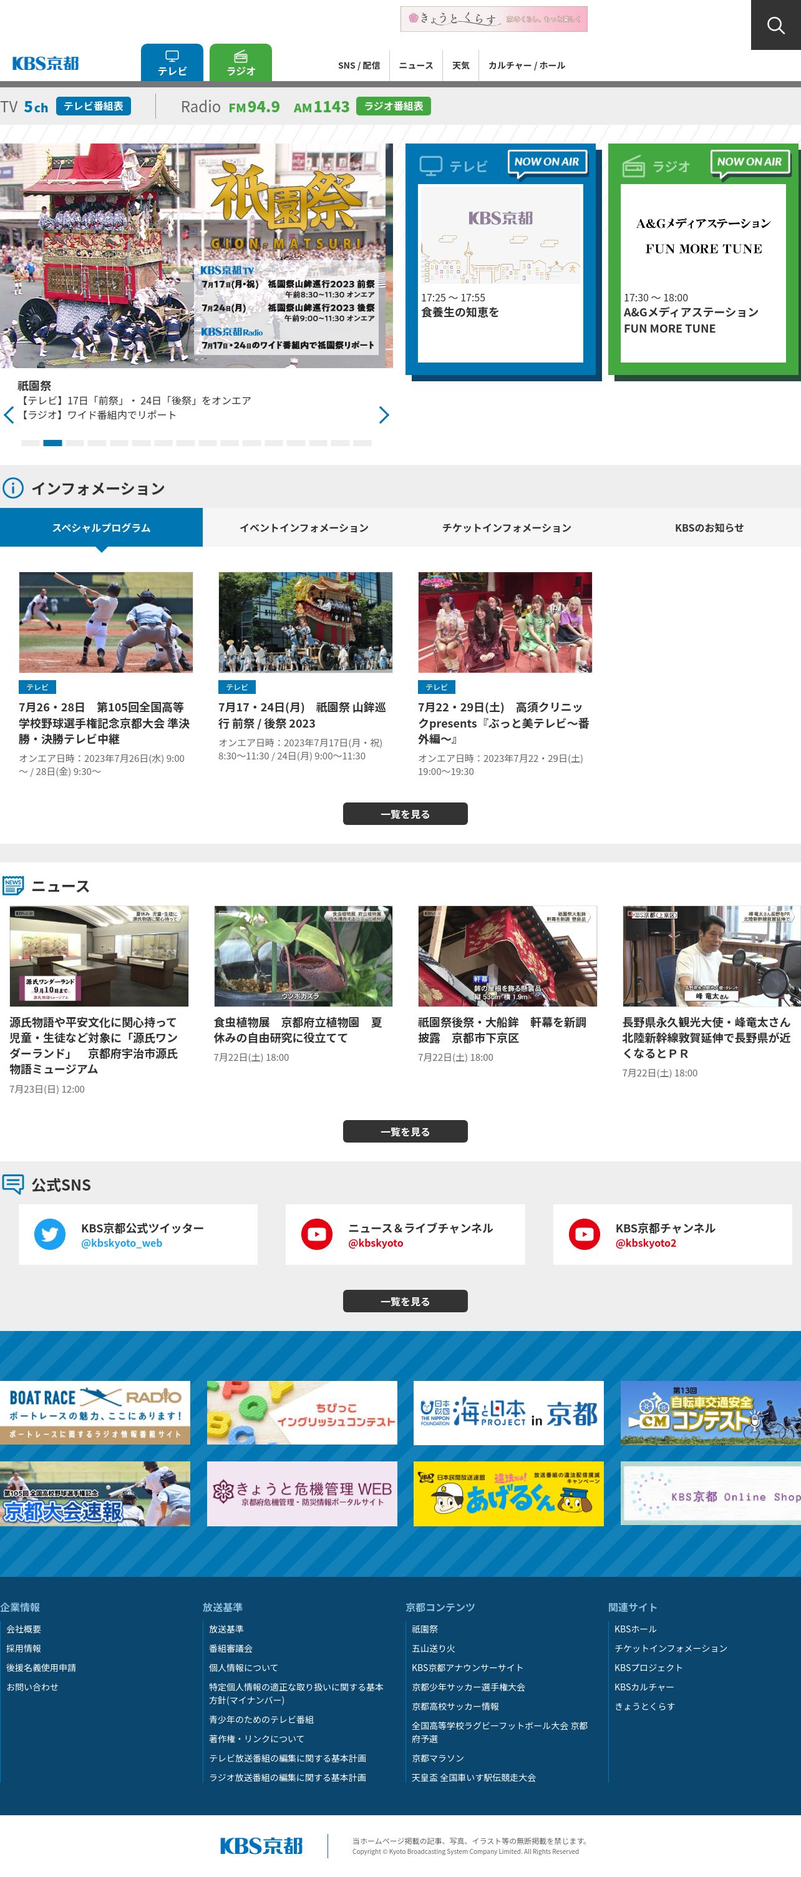Select the last carousel indicator dash
This screenshot has height=1877, width=801.
[x=362, y=443]
